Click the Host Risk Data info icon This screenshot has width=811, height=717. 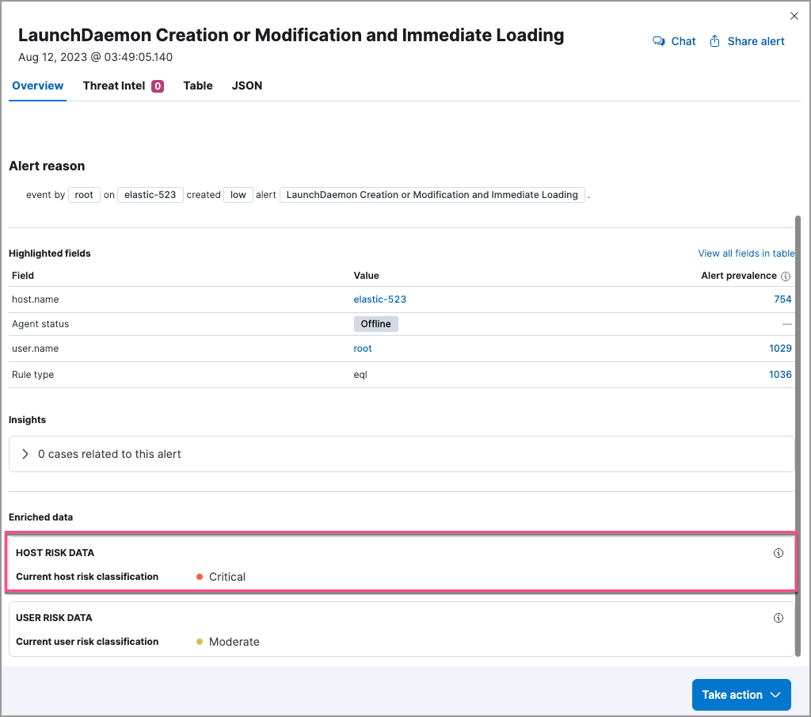pos(778,553)
